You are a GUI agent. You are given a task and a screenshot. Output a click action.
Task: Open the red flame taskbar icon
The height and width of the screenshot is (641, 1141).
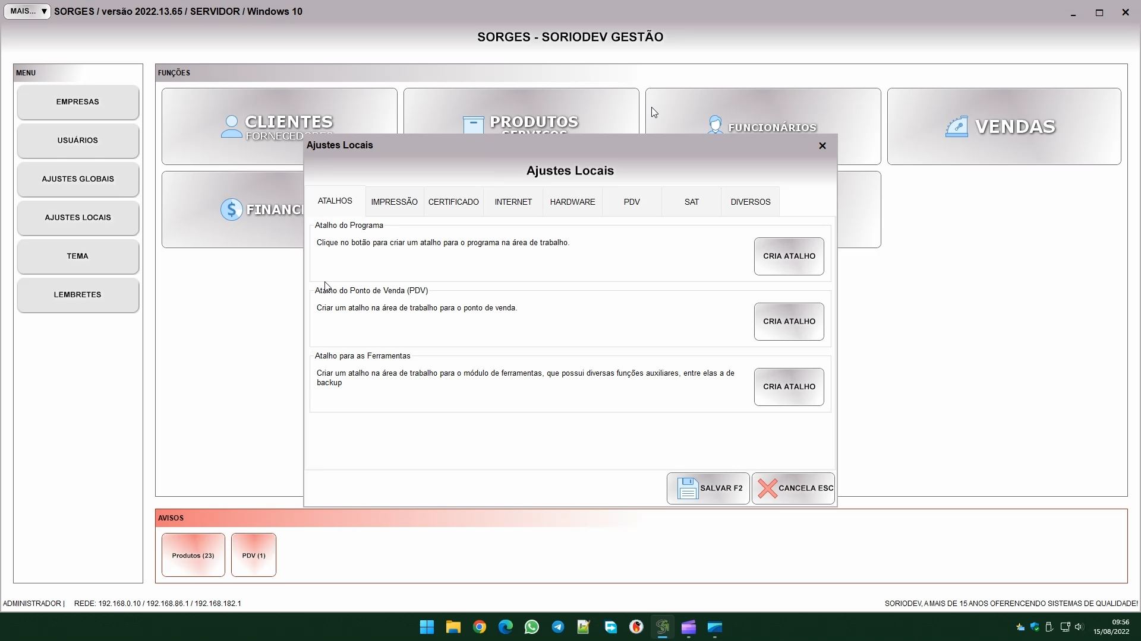pos(636,627)
